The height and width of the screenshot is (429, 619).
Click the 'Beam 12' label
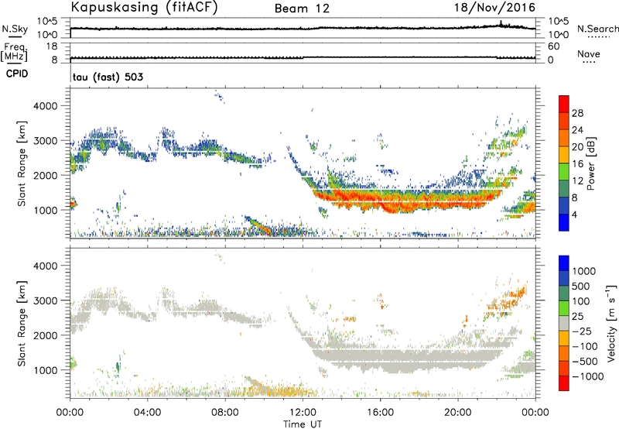302,9
